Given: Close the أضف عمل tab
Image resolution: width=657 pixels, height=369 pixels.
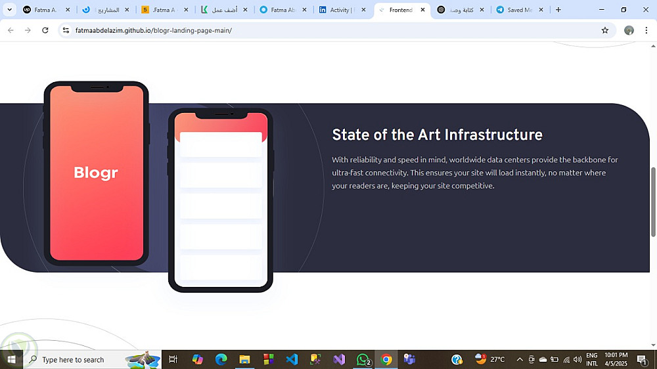Looking at the screenshot, I should (246, 10).
